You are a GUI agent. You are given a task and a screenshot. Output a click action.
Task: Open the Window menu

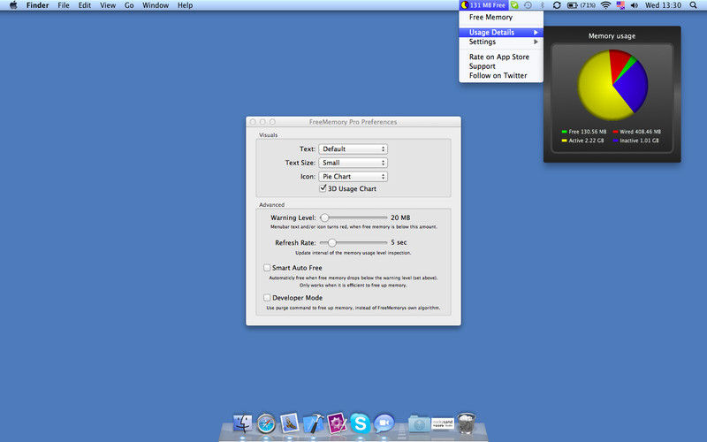coord(156,5)
